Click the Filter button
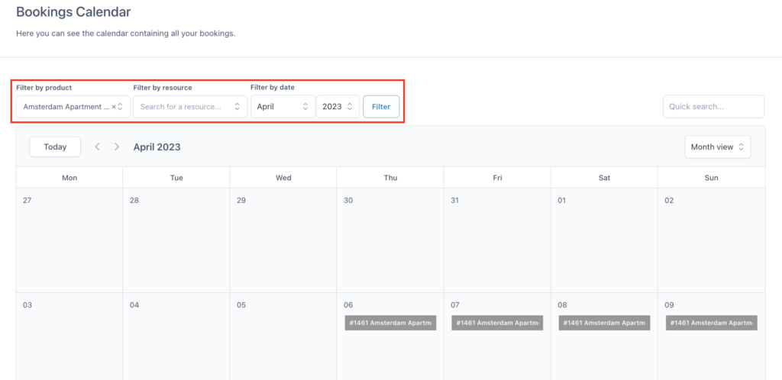The height and width of the screenshot is (380, 782). coord(381,107)
